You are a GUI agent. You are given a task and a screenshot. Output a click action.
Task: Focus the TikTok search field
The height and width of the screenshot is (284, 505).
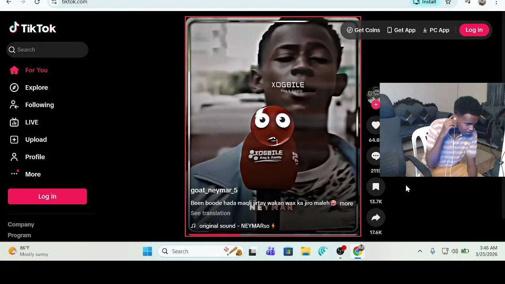point(47,50)
